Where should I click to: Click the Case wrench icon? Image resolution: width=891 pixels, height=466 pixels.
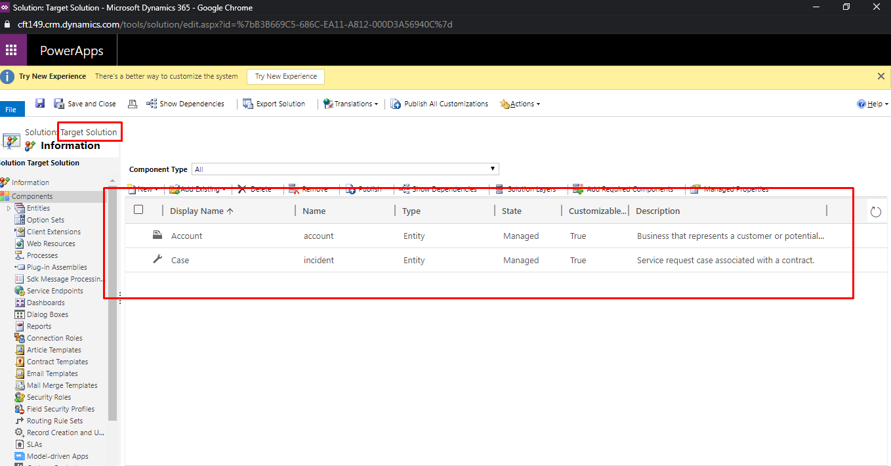(157, 259)
